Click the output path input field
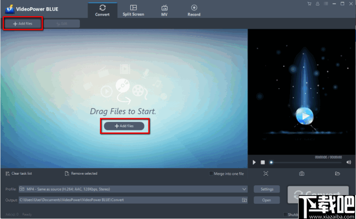Image resolution: width=356 pixels, height=219 pixels. pos(133,200)
